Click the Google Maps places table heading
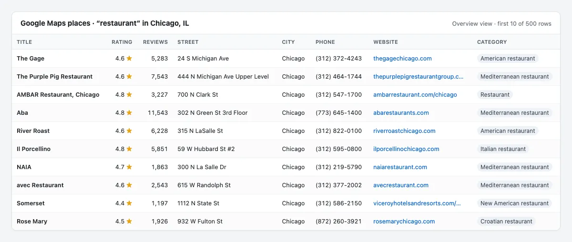 [x=105, y=23]
